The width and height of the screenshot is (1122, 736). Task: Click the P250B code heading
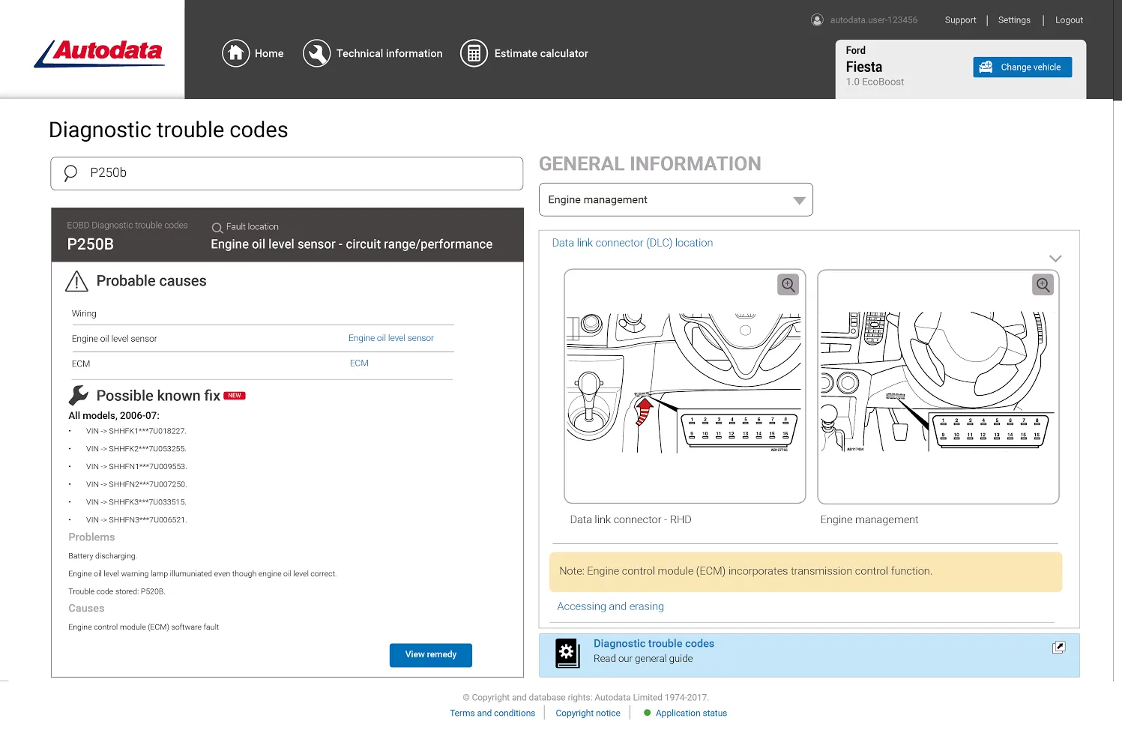point(90,244)
